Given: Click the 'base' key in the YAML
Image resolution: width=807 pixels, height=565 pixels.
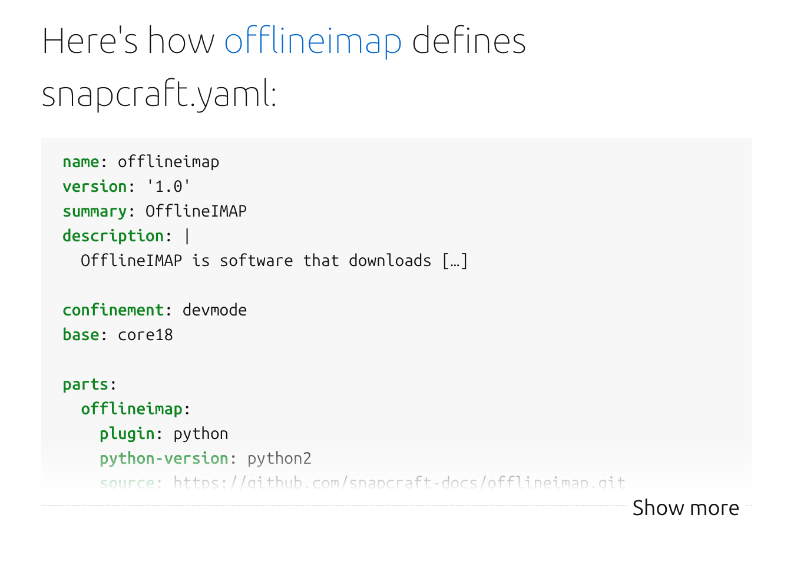Looking at the screenshot, I should [x=81, y=335].
